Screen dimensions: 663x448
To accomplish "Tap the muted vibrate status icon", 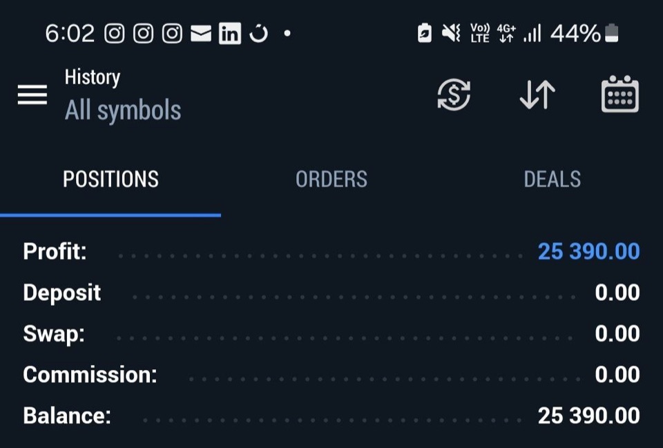I will [x=451, y=33].
